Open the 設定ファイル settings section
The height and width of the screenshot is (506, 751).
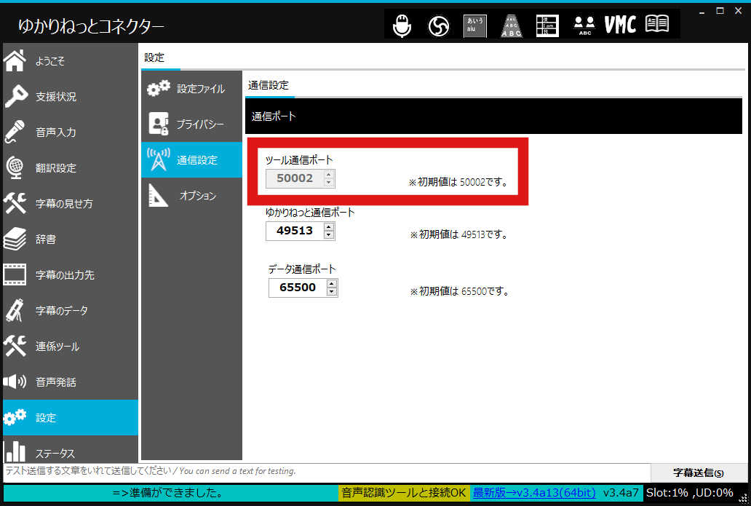tap(191, 89)
